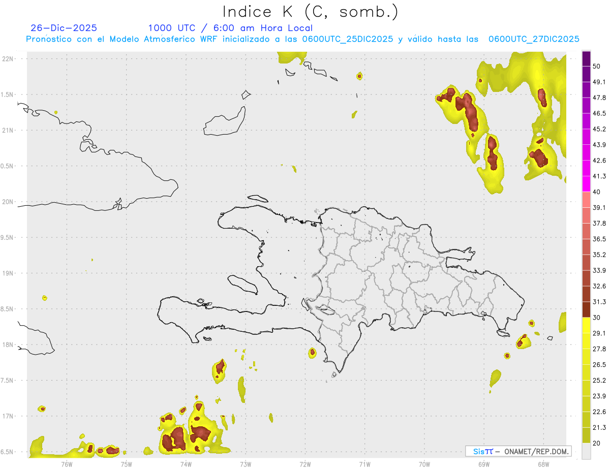Image resolution: width=610 pixels, height=471 pixels.
Task: Click the '74W' longitude label
Action: point(186,463)
